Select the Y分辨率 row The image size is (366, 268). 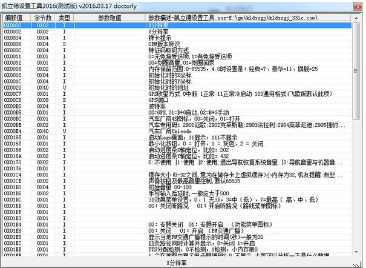177,32
